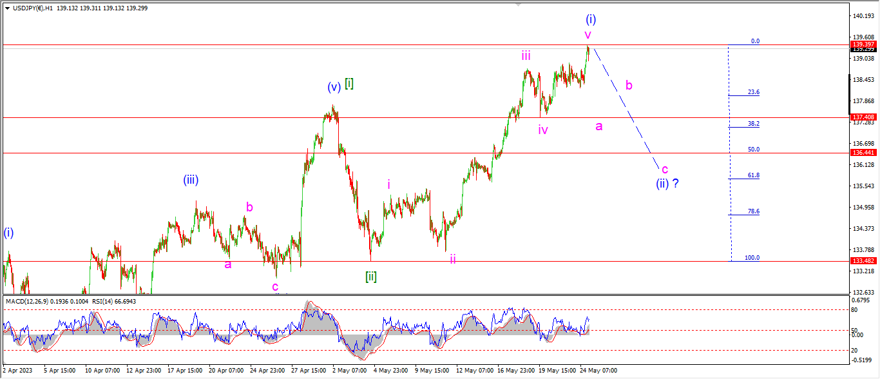Click the 132.633 price on the scale
Viewport: 880px width, 379px height.
pyautogui.click(x=863, y=292)
